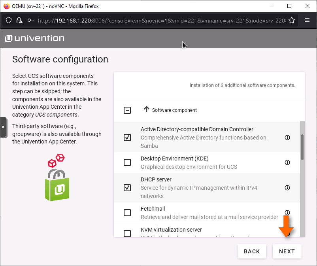Show info for DHCP server
Viewport: 317px width, 266px height.
287,188
